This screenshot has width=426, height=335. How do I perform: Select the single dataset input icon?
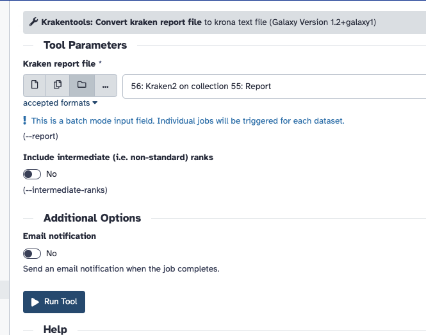35,85
